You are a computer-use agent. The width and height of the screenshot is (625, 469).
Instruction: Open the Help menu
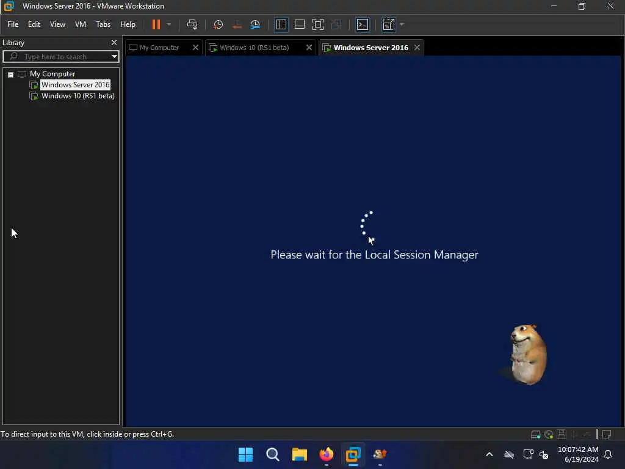coord(128,24)
